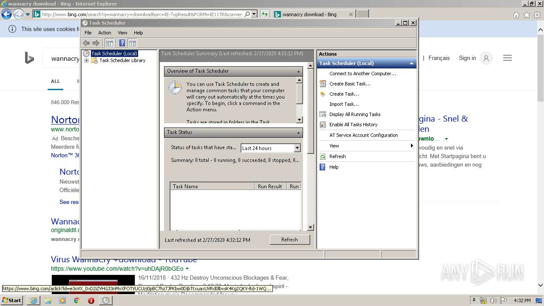Click Internet Explorer forward button

click(x=18, y=14)
